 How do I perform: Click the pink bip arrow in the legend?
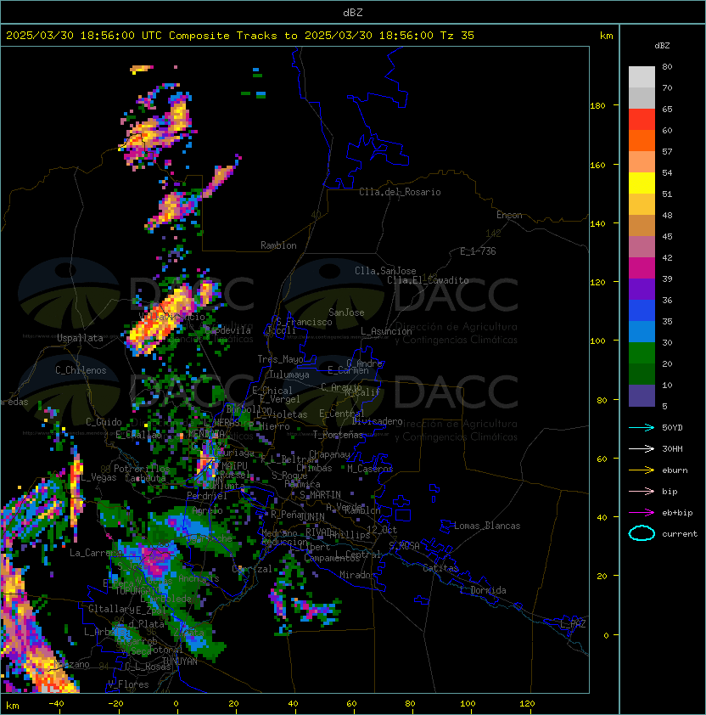pos(642,491)
